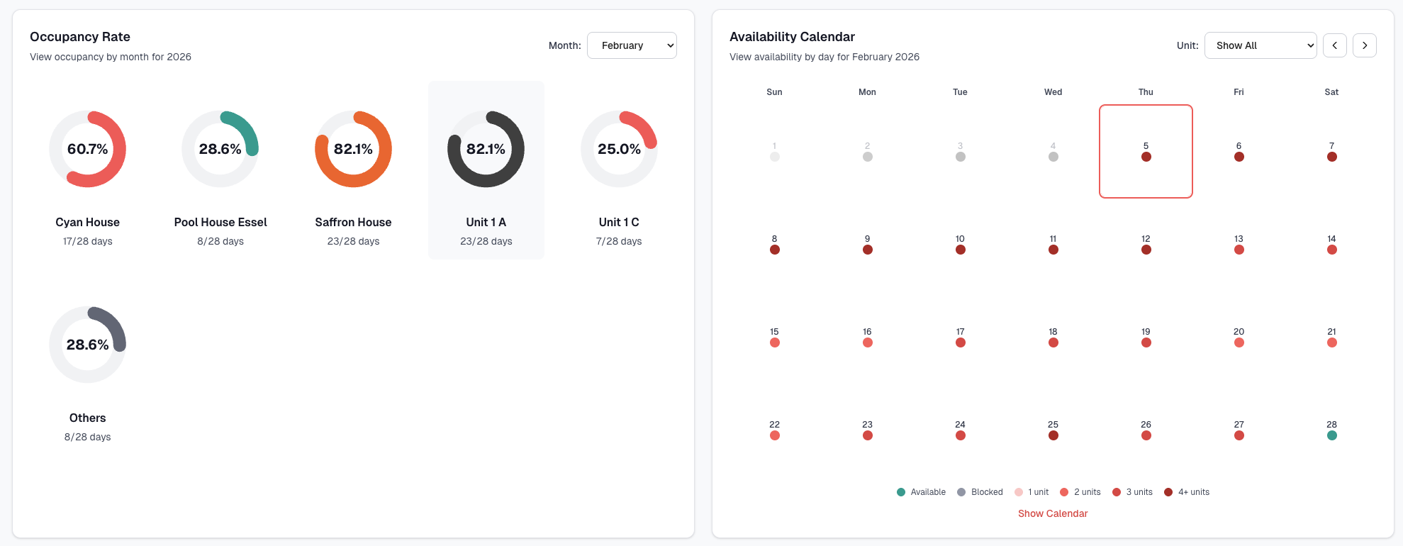Select the Cyan House occupancy donut
Viewport: 1403px width, 546px height.
87,149
